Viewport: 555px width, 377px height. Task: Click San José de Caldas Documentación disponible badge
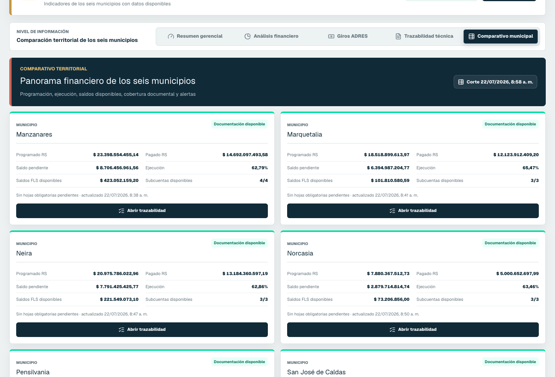[x=510, y=362]
